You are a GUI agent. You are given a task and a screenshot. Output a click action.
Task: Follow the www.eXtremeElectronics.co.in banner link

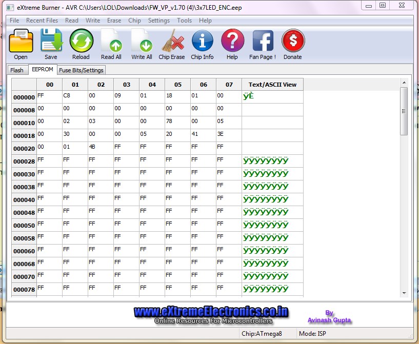211,312
